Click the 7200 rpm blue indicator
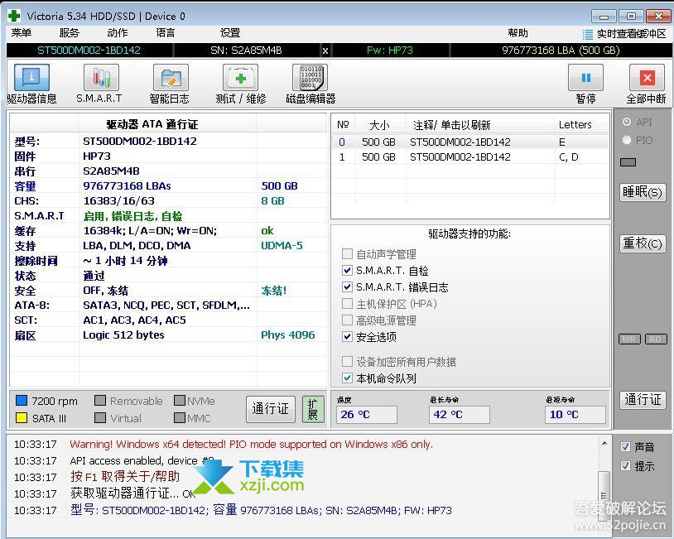This screenshot has width=674, height=539. tap(22, 401)
